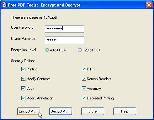Image resolution: width=154 pixels, height=120 pixels.
Task: Click the Encrypt As button
Action: (29, 111)
